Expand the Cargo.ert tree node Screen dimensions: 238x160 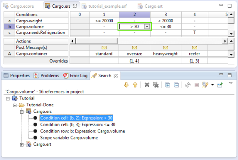pyautogui.click(x=22, y=145)
